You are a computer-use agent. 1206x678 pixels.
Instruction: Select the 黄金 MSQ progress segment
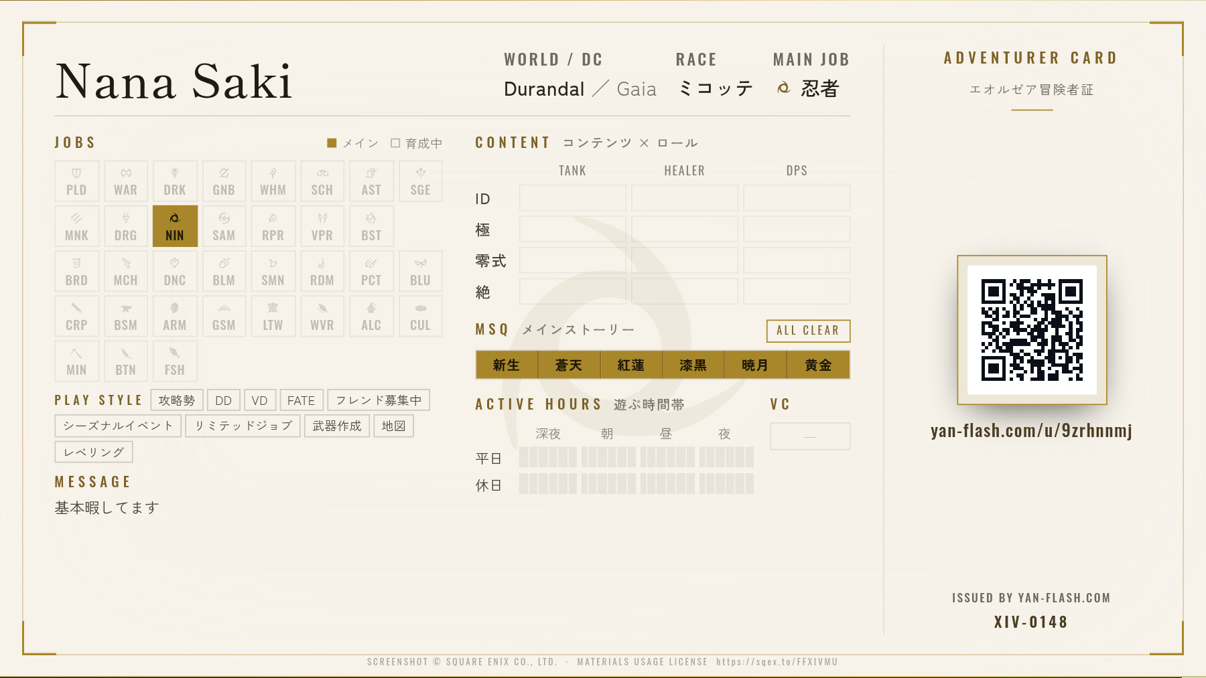(x=819, y=365)
